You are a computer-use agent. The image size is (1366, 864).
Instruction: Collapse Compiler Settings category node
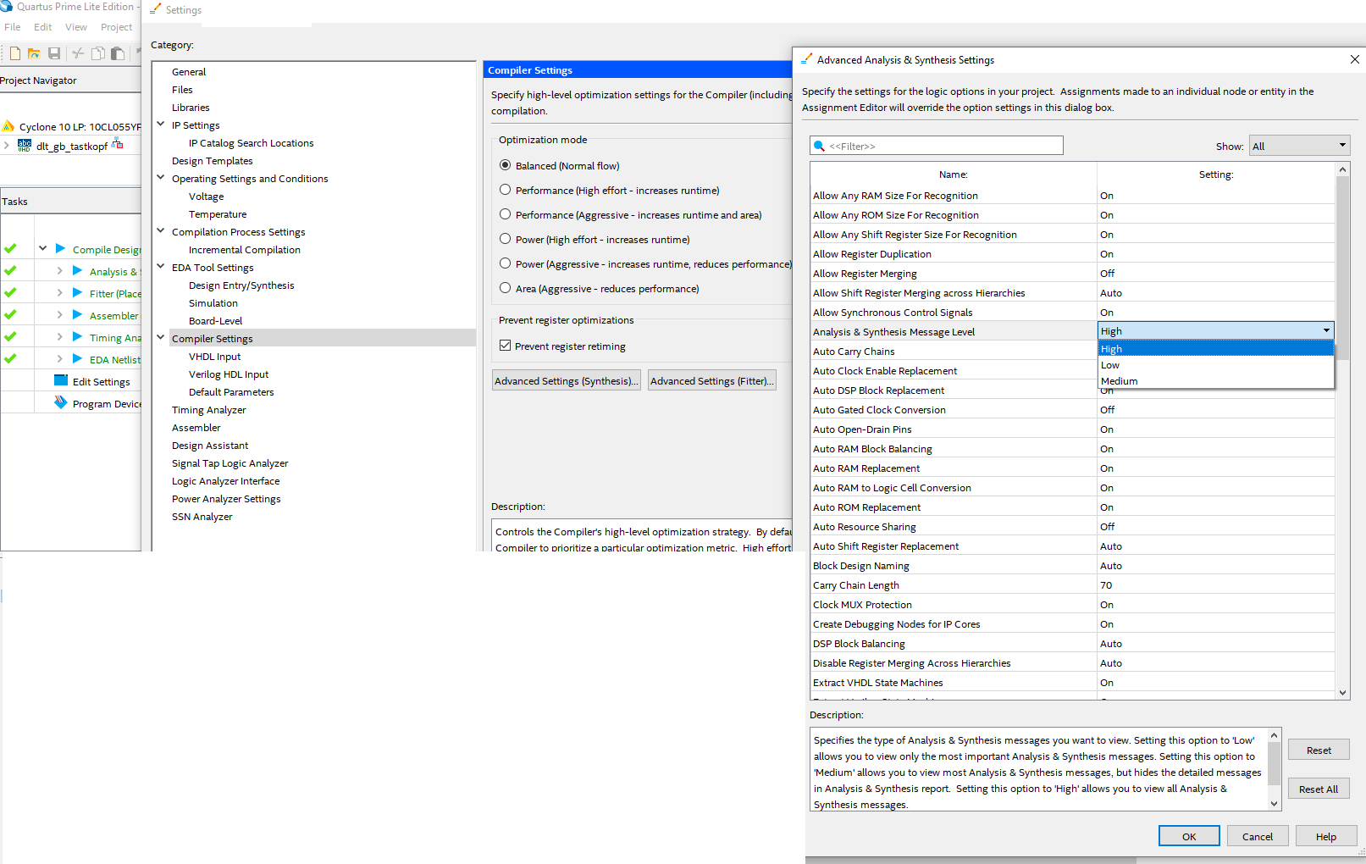[x=161, y=338]
